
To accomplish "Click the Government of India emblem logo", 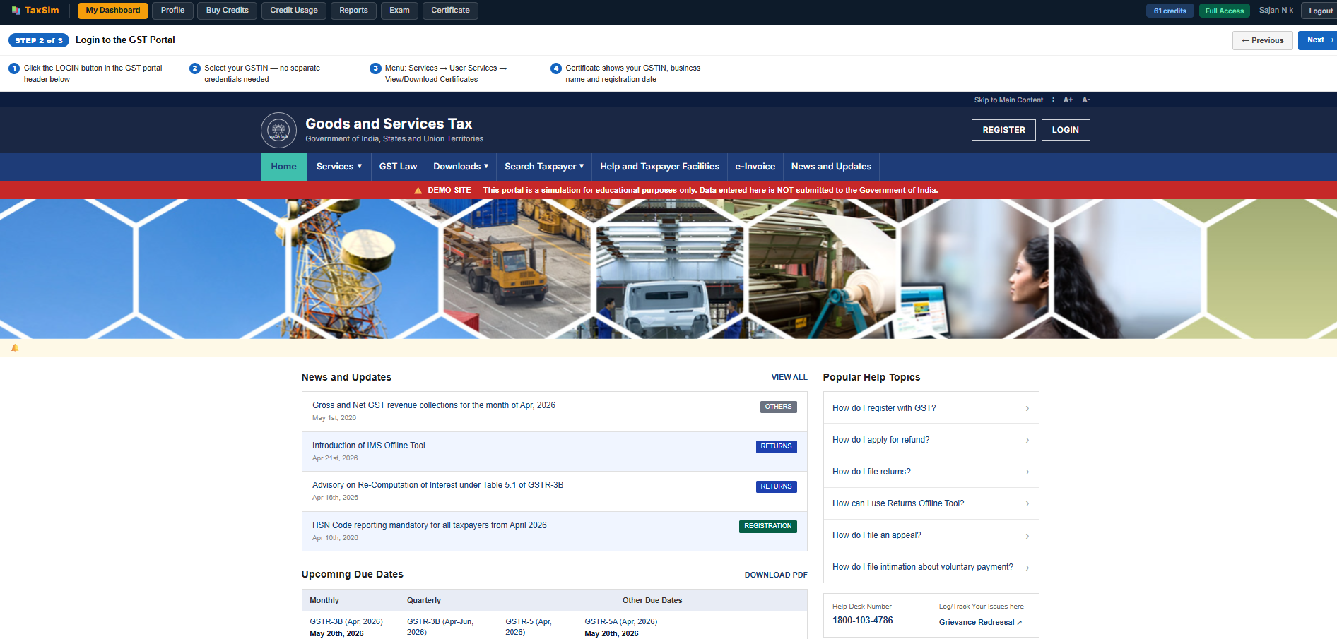I will click(x=278, y=130).
